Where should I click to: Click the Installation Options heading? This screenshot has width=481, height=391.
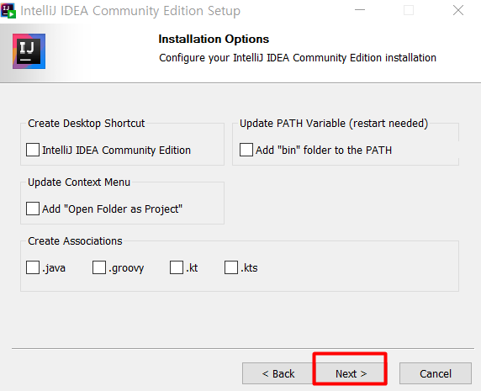click(x=214, y=40)
